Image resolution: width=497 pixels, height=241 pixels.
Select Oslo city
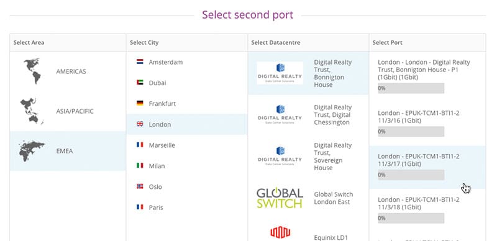pos(187,186)
